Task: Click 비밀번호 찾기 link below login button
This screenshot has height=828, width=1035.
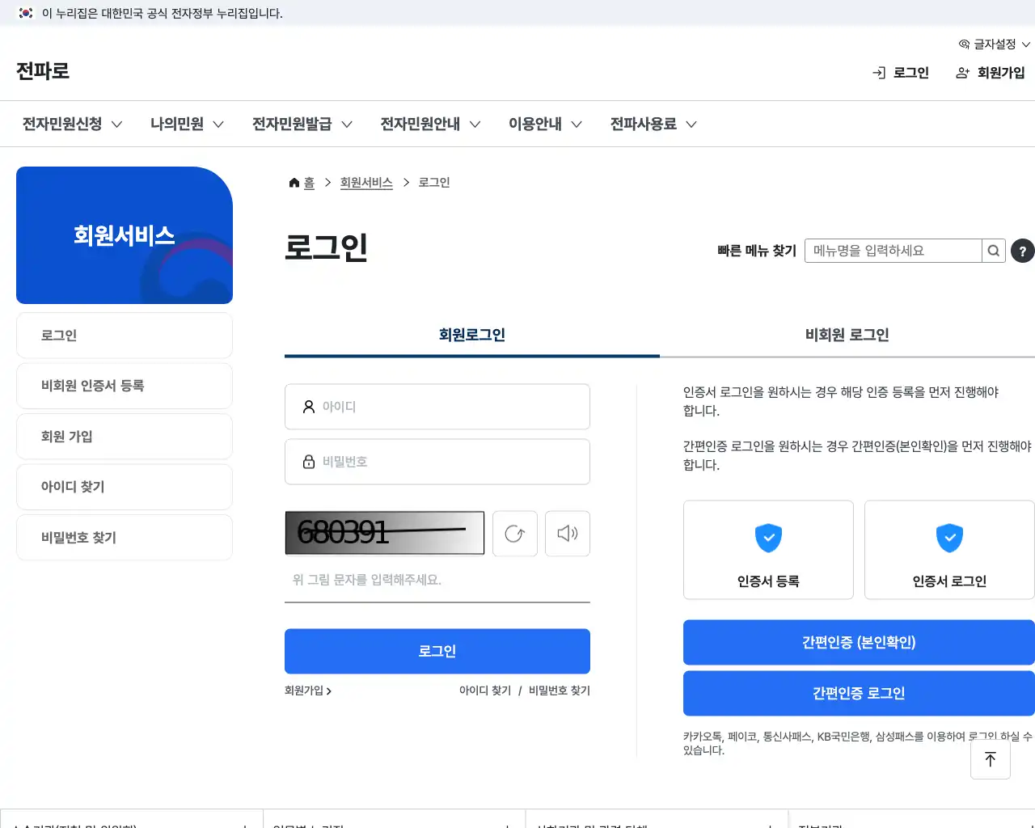Action: pos(560,691)
